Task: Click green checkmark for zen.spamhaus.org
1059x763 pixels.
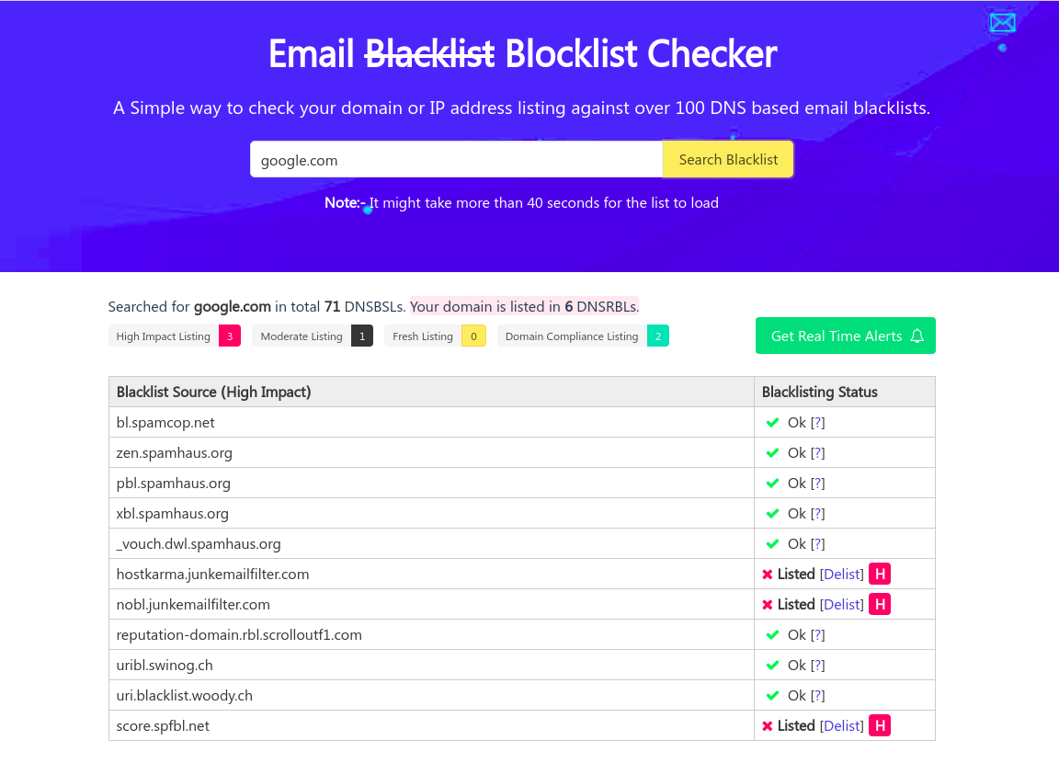Action: 772,453
